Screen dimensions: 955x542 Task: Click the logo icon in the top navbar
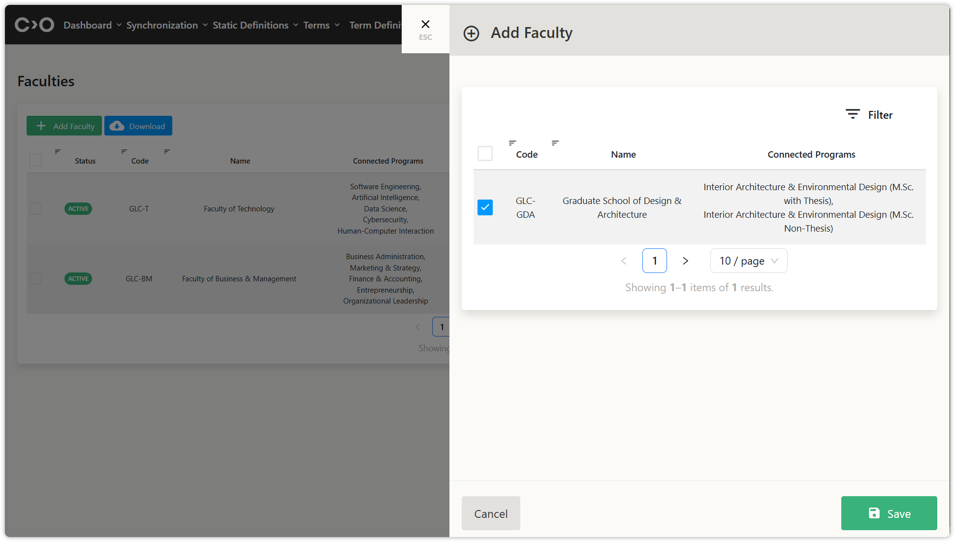point(34,25)
